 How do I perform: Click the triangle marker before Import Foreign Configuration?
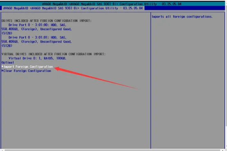click(x=2, y=67)
